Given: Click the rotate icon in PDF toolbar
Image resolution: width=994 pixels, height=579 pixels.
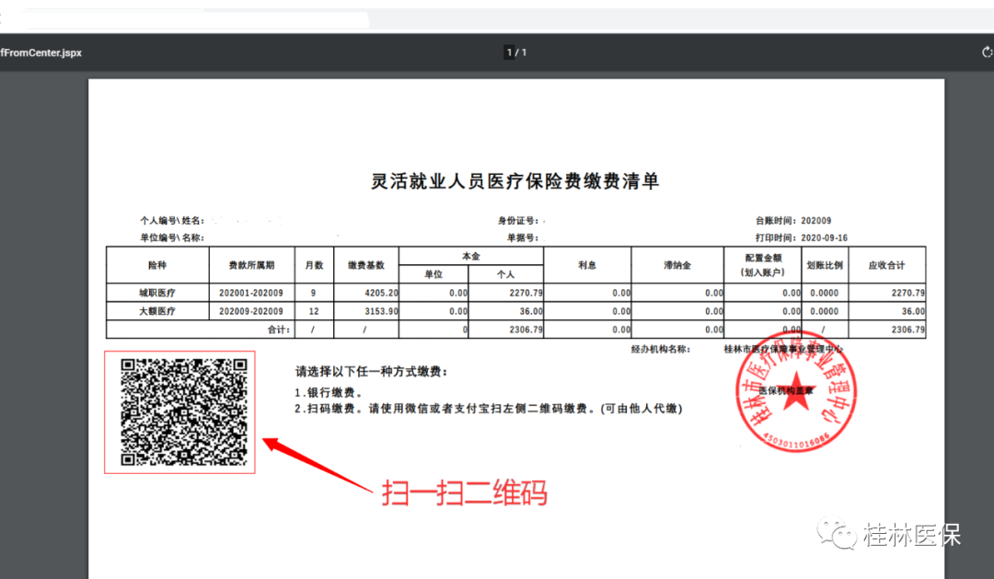Looking at the screenshot, I should pyautogui.click(x=987, y=52).
